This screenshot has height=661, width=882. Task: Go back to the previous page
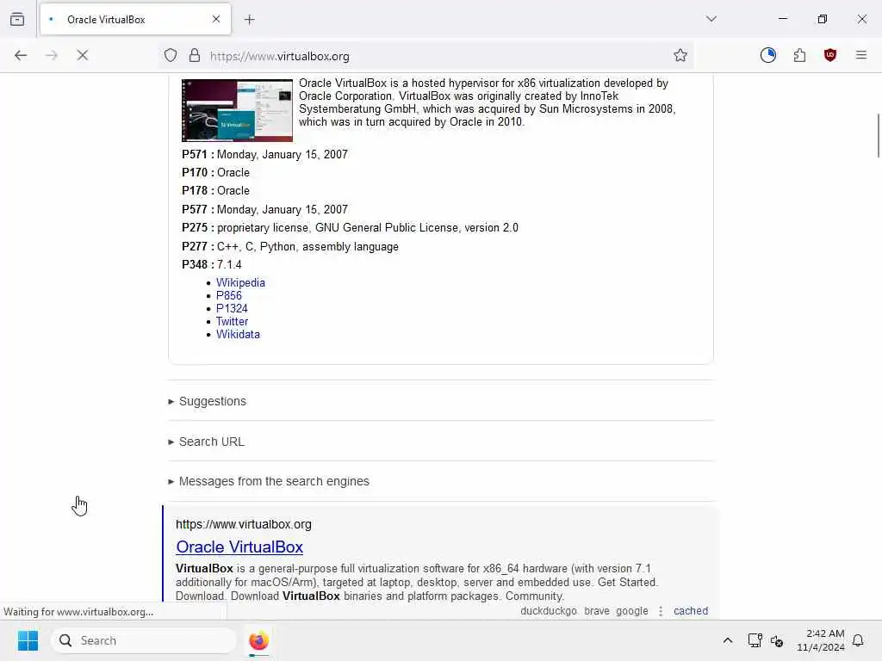point(21,55)
